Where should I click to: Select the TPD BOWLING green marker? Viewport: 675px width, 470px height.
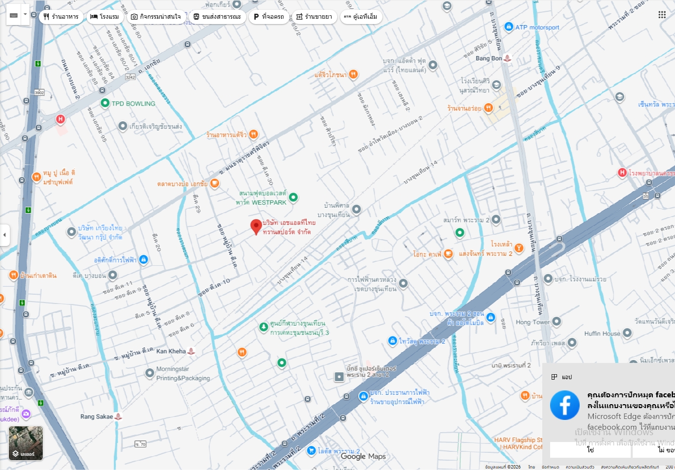coord(105,103)
